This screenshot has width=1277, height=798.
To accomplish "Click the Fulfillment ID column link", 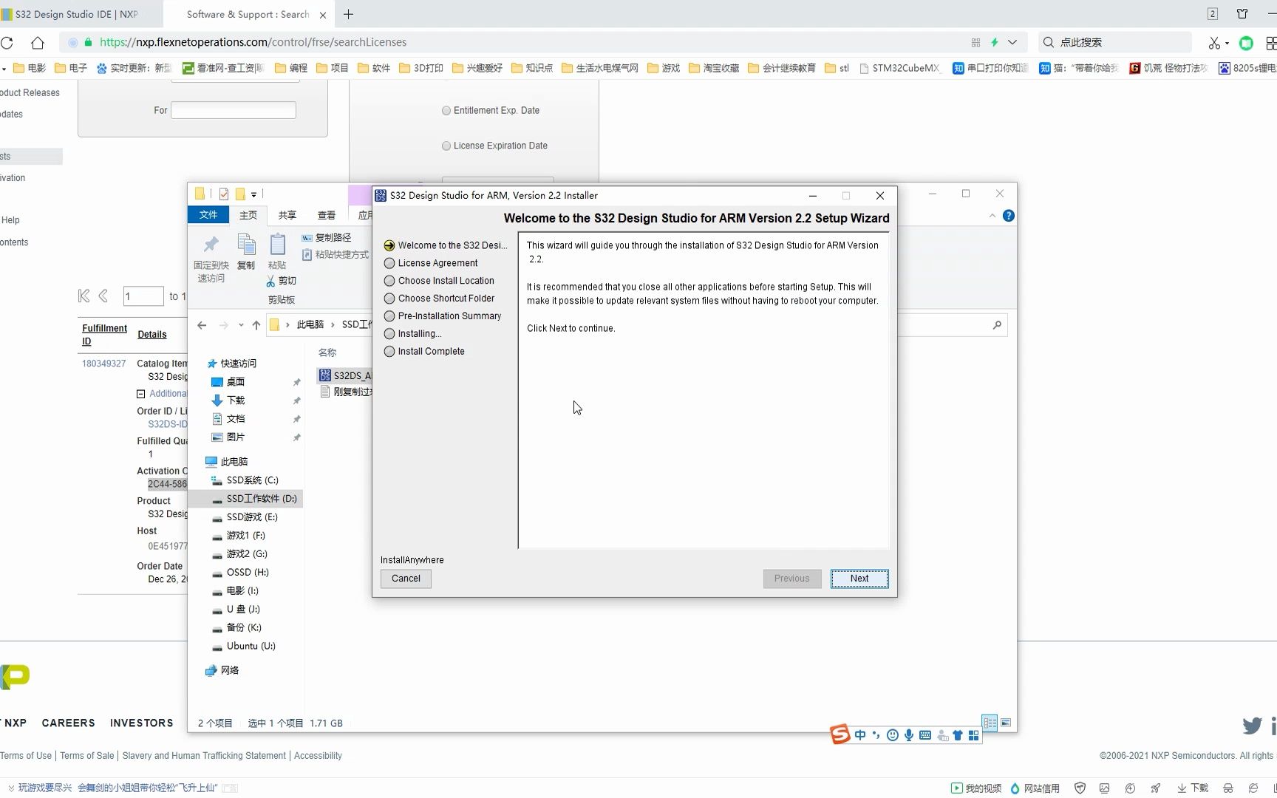I will [x=104, y=335].
